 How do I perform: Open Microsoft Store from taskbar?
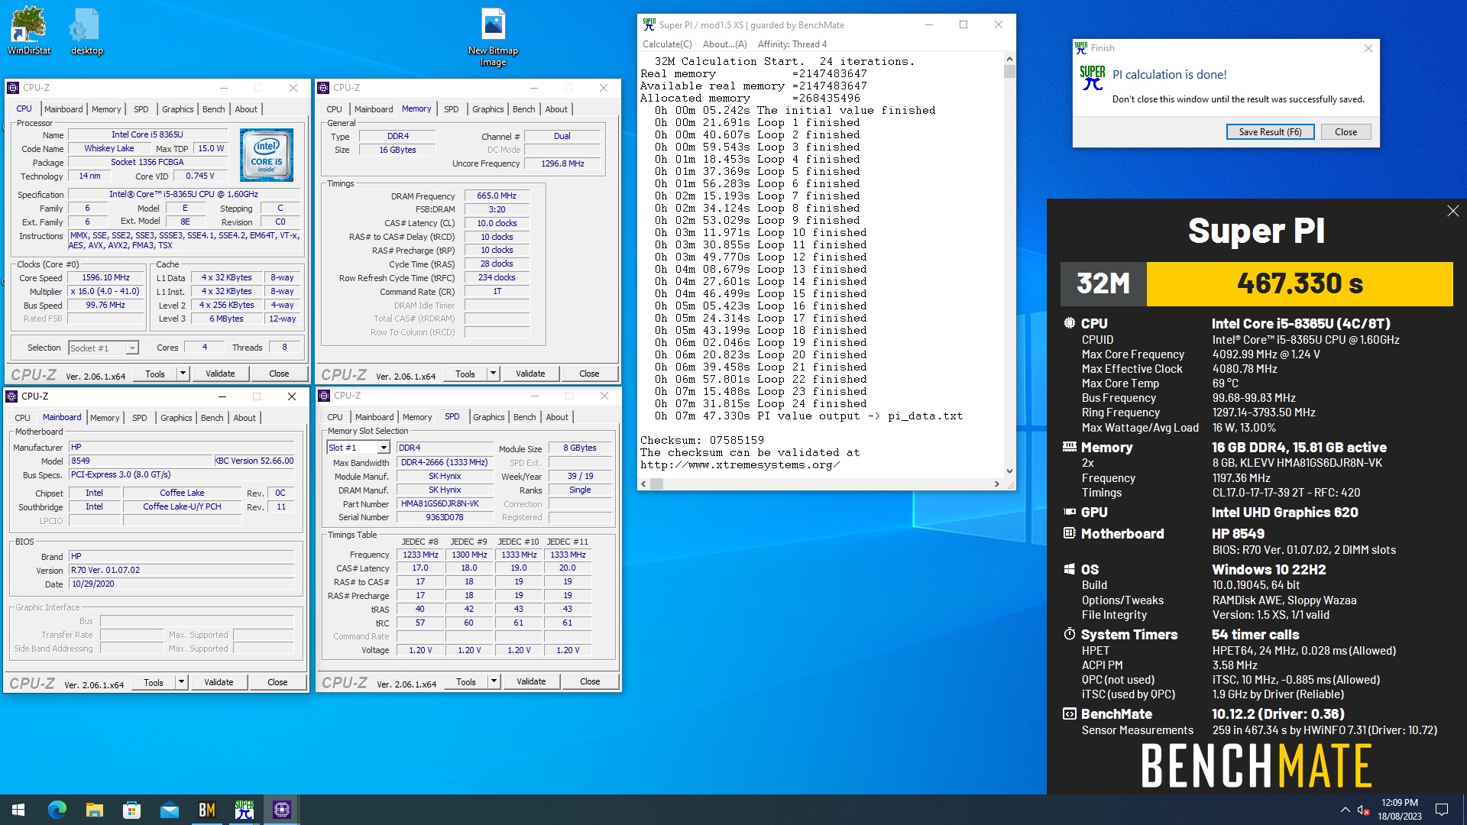(x=132, y=810)
